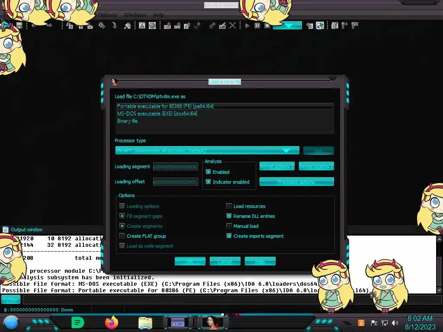This screenshot has height=332, width=443.
Task: Click the make ASCII string toolbar icon
Action: click(187, 26)
